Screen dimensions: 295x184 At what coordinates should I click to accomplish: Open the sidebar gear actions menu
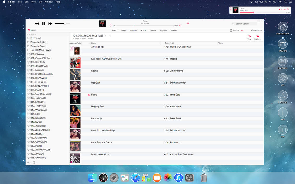click(34, 162)
